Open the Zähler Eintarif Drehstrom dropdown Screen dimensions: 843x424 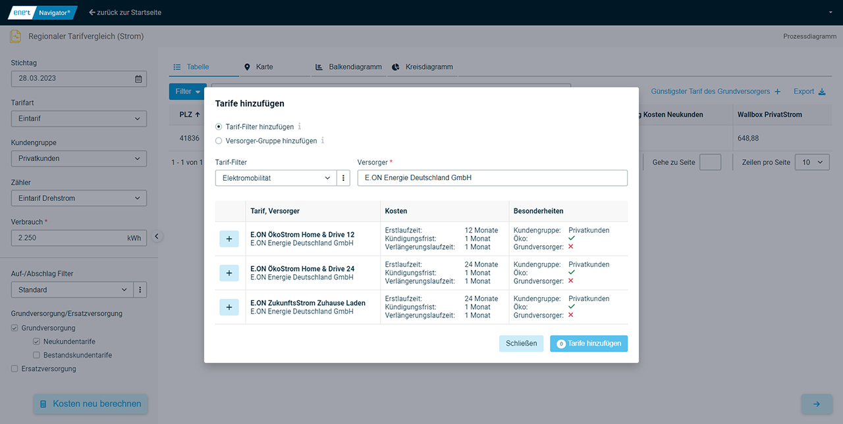(x=78, y=199)
